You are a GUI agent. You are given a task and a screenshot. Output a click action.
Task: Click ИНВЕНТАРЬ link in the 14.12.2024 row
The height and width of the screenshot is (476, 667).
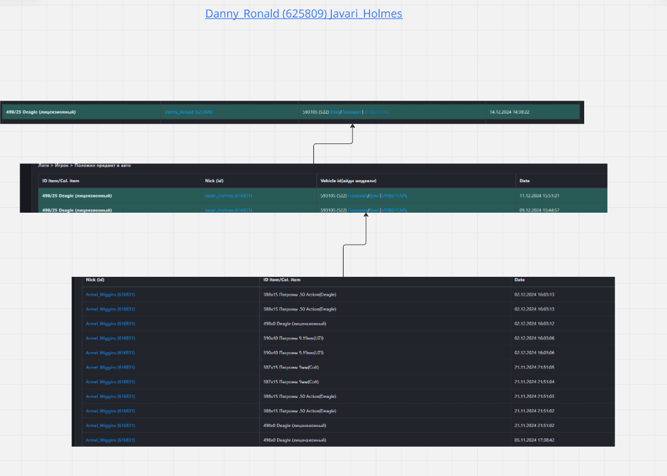[377, 112]
